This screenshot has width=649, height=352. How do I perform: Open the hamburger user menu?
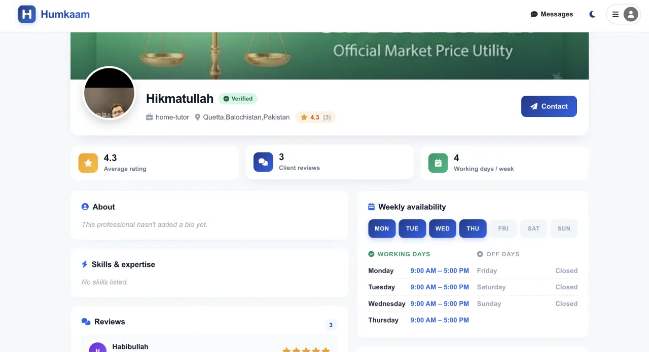[x=616, y=14]
